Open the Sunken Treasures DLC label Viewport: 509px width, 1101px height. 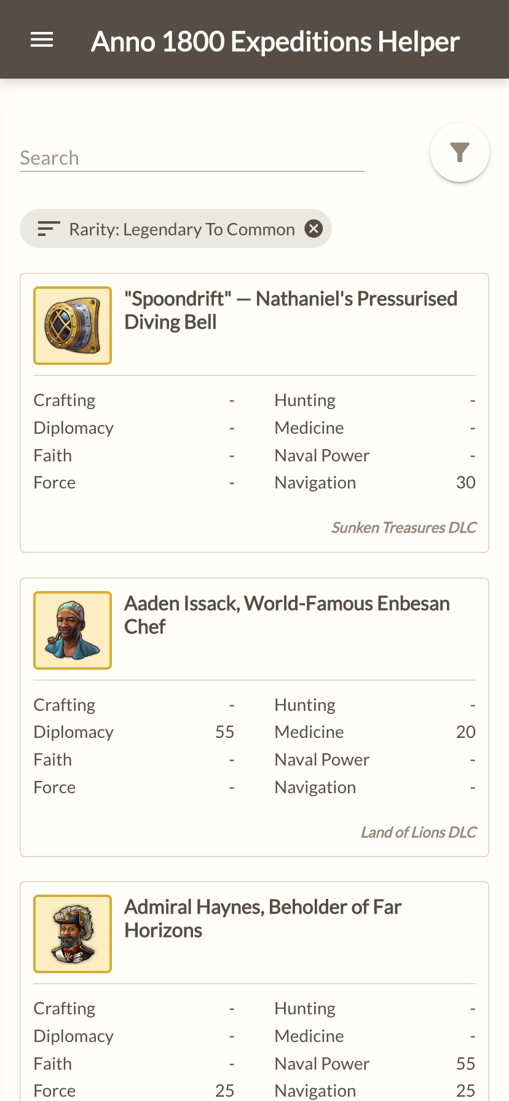(404, 528)
